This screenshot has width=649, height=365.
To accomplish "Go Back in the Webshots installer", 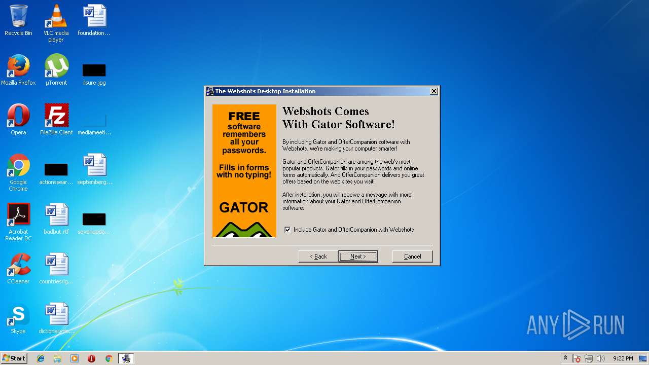I will (318, 257).
